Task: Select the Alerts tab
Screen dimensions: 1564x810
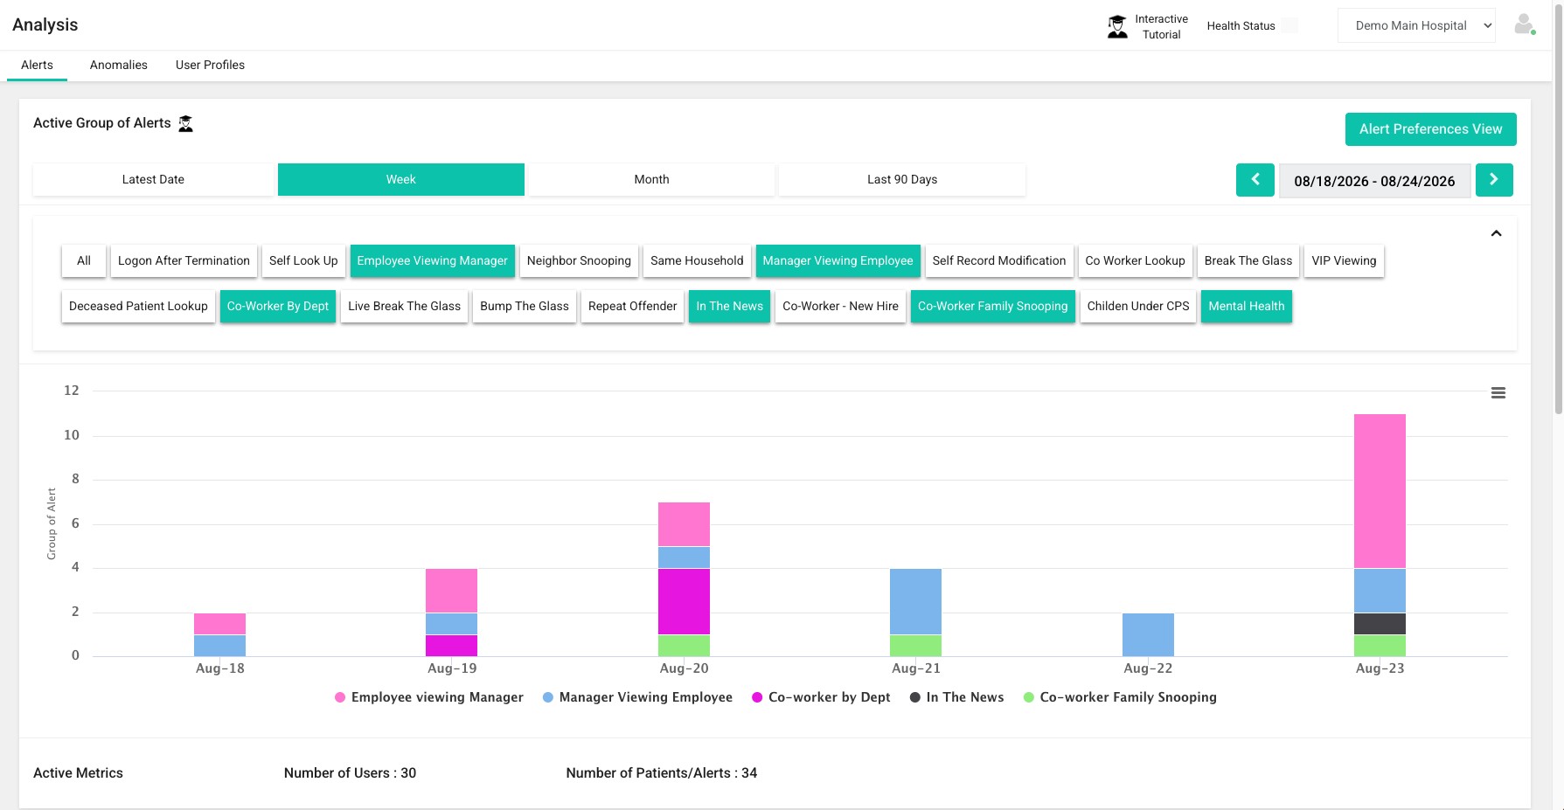Action: pyautogui.click(x=37, y=65)
